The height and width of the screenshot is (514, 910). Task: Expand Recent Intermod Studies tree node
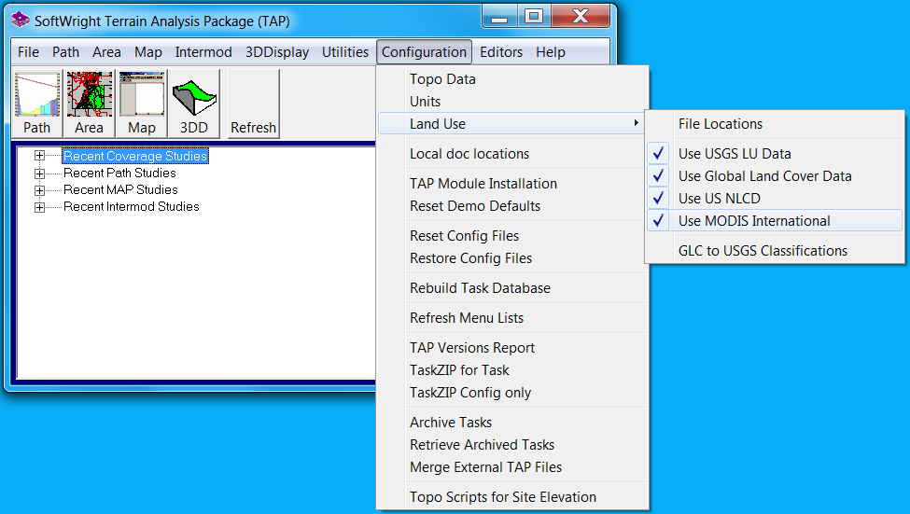(x=39, y=206)
